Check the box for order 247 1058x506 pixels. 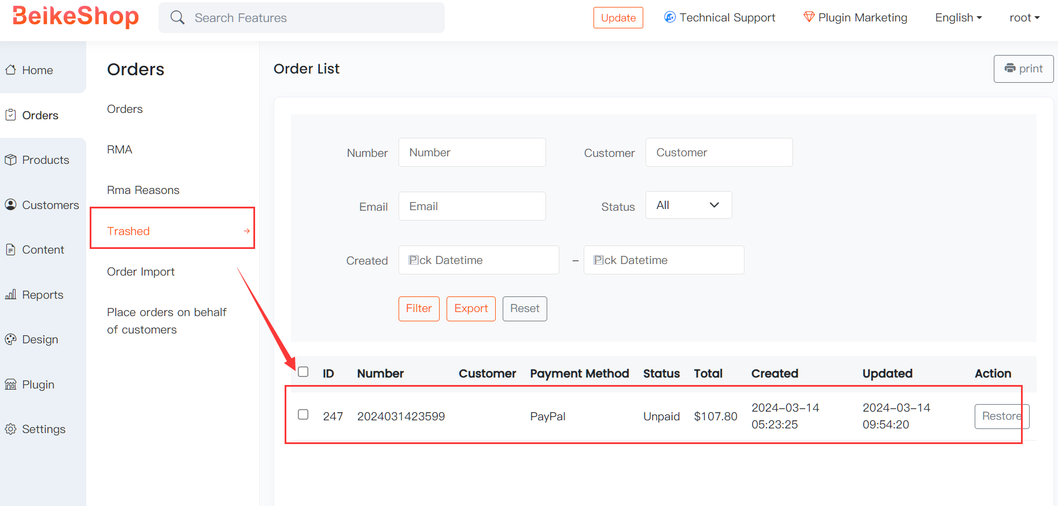coord(303,415)
